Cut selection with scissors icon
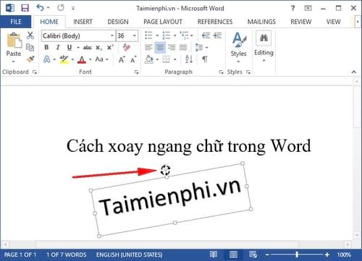Image resolution: width=362 pixels, height=261 pixels. (30, 35)
